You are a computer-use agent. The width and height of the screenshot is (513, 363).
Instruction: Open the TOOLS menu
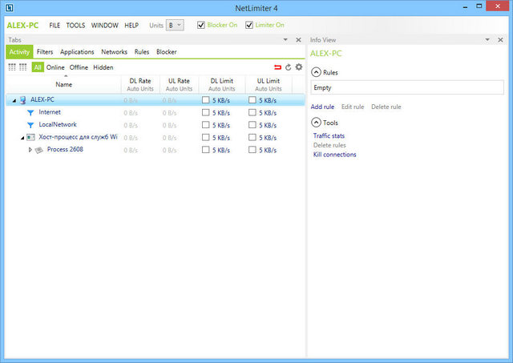pos(75,25)
